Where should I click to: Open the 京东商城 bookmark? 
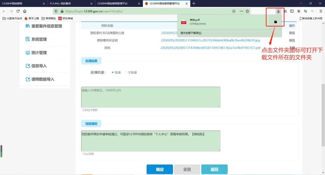(x=66, y=18)
